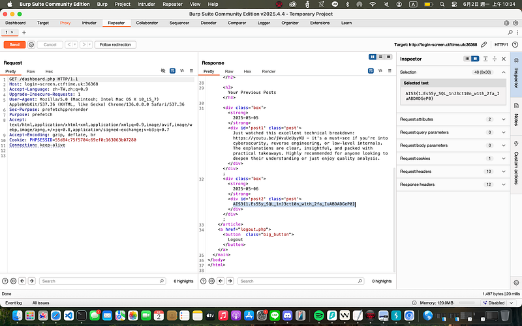Image resolution: width=522 pixels, height=326 pixels.
Task: Open the Decoder tab
Action: (208, 23)
